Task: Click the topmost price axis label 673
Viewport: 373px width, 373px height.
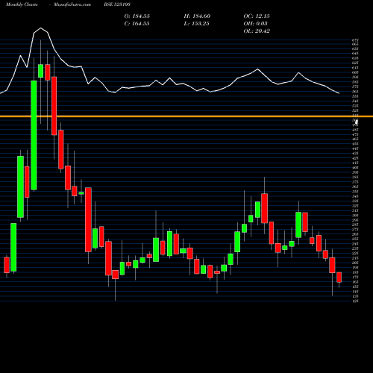Action: click(x=355, y=40)
